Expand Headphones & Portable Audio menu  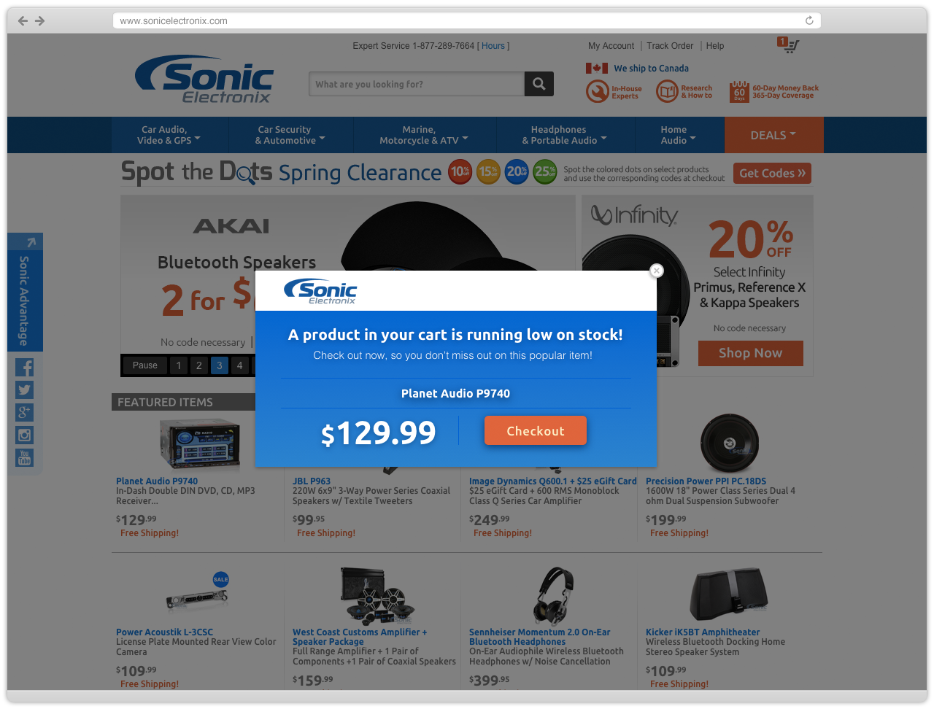point(563,135)
